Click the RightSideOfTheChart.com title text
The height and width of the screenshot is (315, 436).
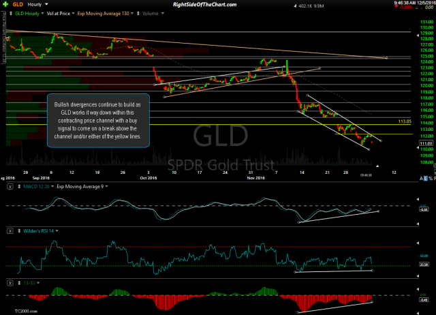tap(204, 5)
